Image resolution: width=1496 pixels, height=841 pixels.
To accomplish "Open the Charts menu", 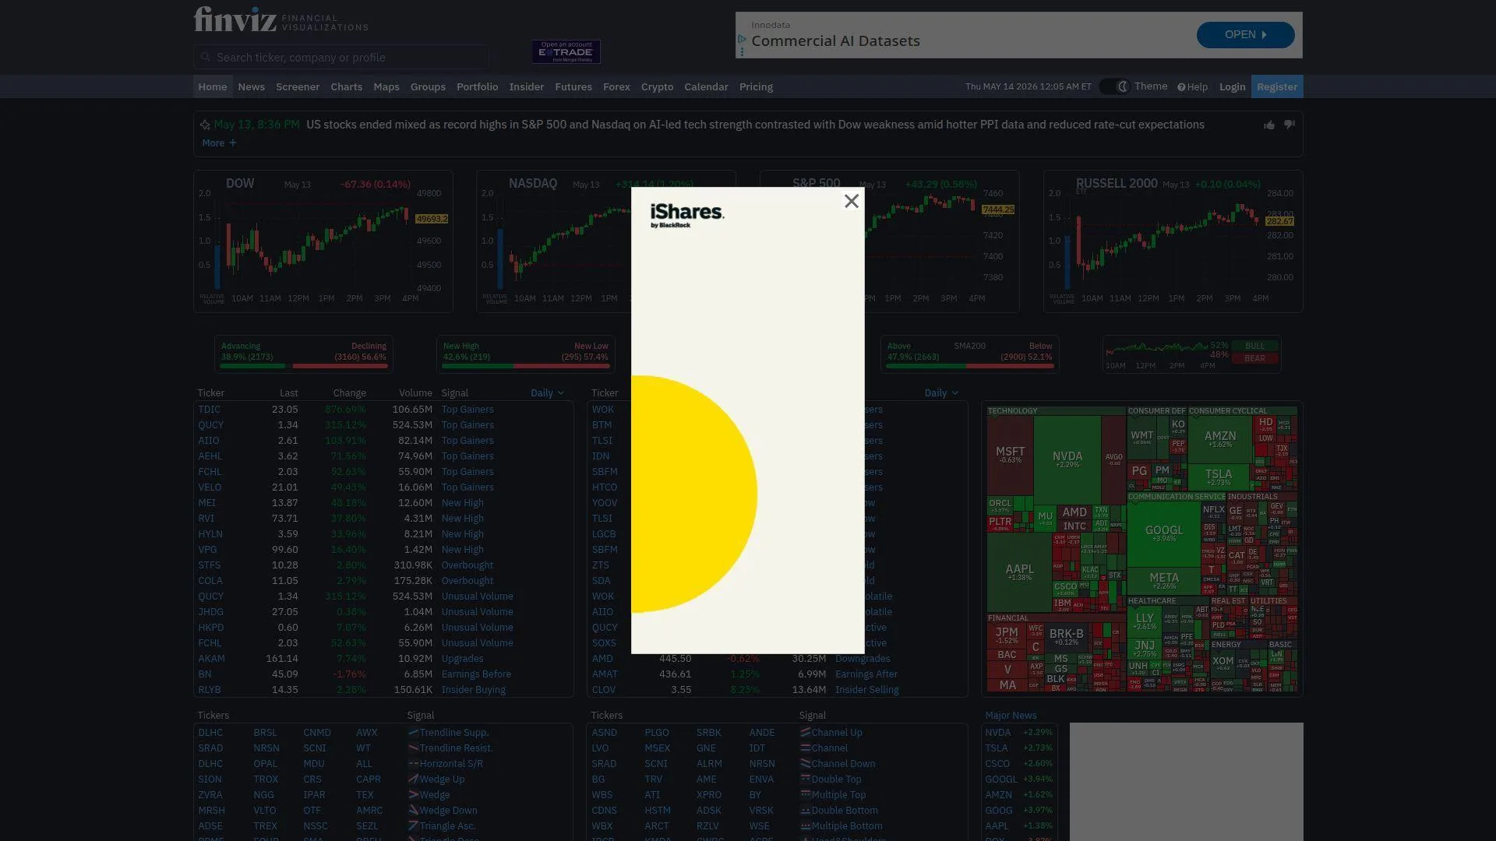I will tap(346, 86).
